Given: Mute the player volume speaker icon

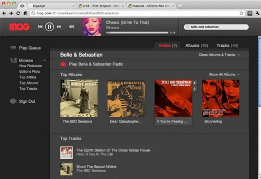Looking at the screenshot, I should [x=71, y=27].
